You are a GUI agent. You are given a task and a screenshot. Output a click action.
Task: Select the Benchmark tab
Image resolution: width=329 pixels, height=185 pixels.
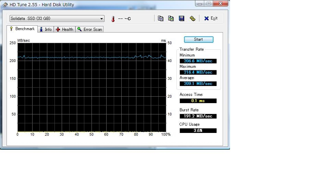(x=22, y=29)
